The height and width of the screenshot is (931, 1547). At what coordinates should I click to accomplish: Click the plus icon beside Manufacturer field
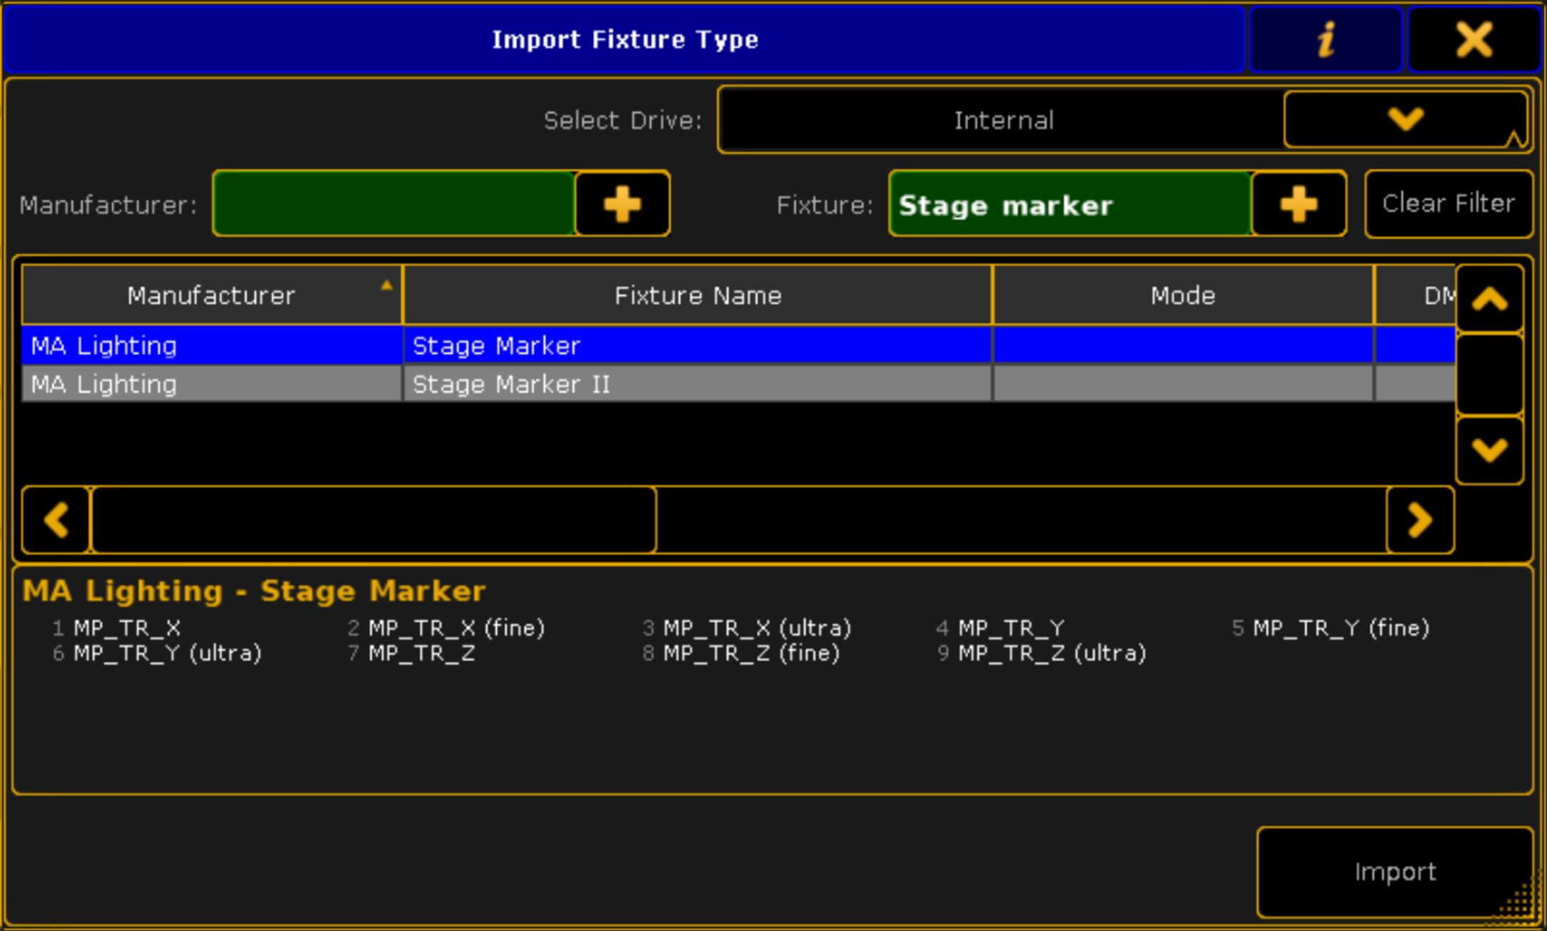point(622,205)
